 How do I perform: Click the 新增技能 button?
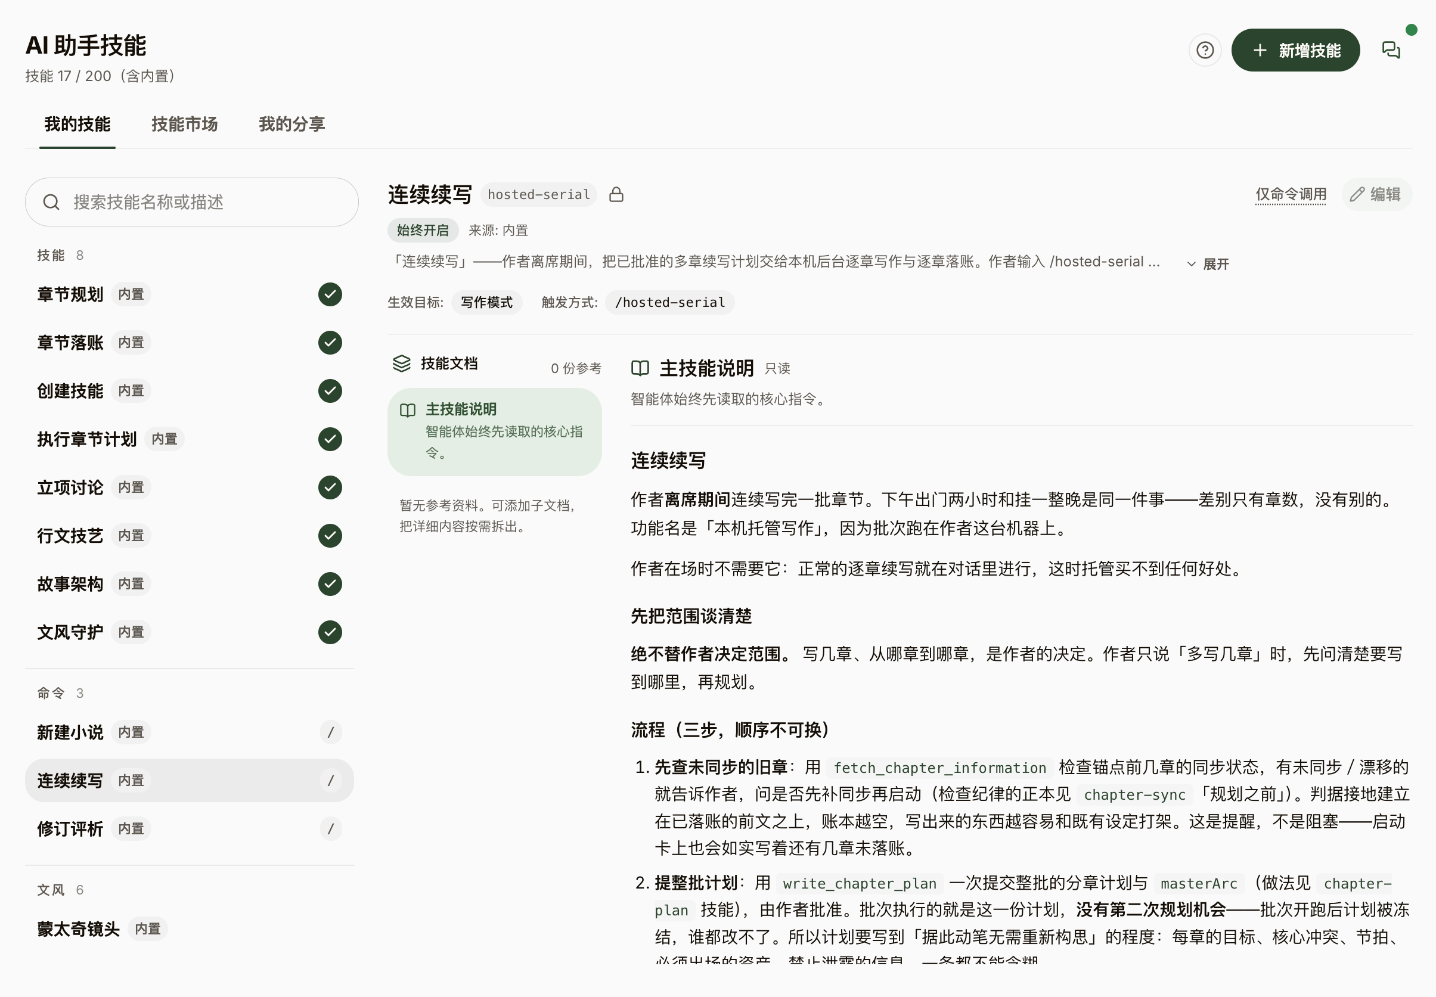(x=1295, y=50)
